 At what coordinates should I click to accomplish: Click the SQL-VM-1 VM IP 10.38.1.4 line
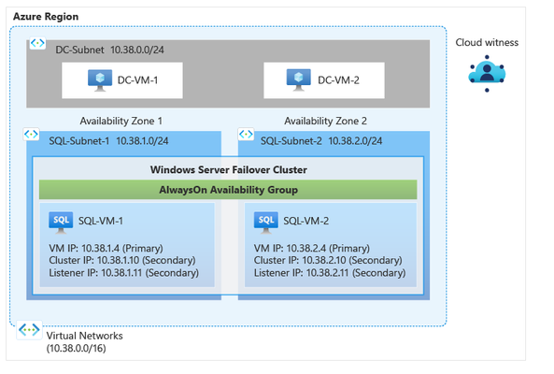coord(106,248)
